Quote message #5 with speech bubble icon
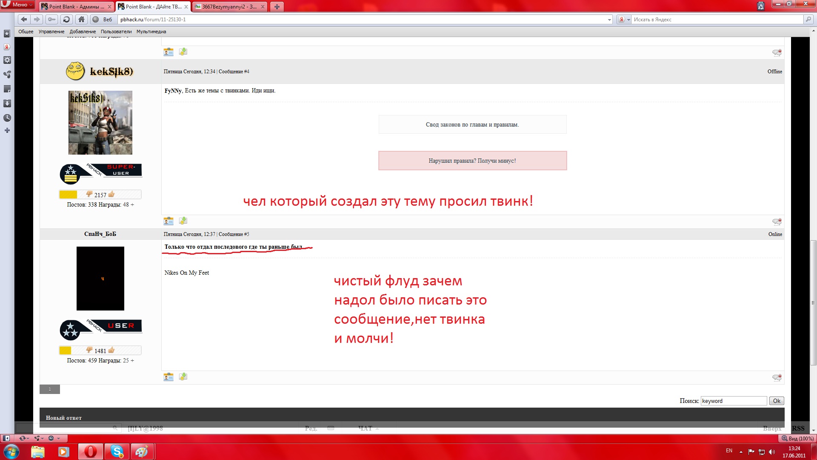 777,377
